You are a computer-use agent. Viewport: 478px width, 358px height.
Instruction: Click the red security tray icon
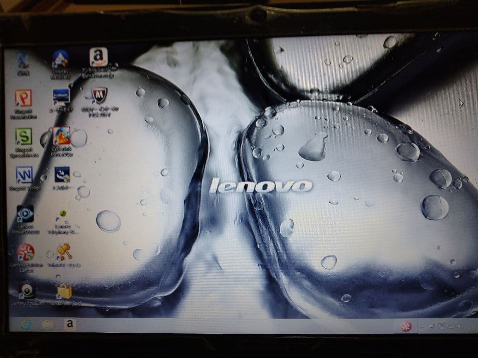click(432, 326)
